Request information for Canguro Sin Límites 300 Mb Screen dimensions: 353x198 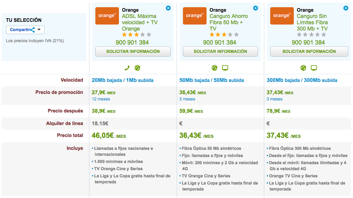309,51
